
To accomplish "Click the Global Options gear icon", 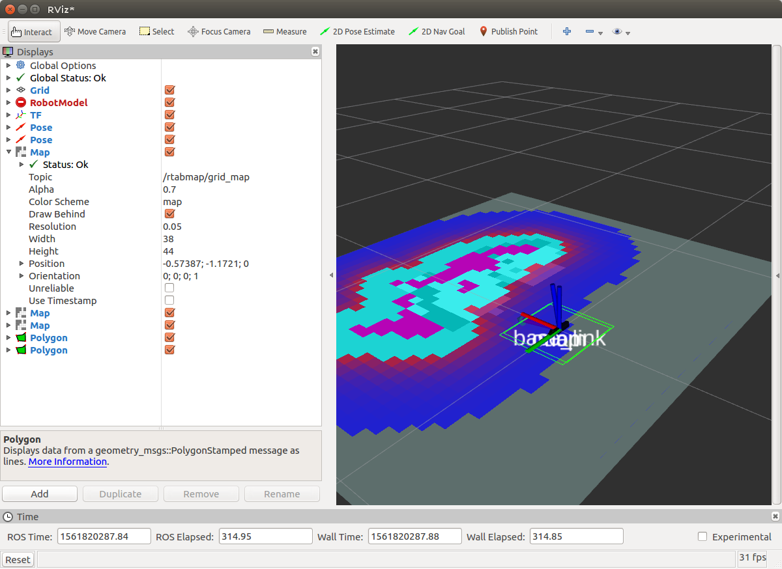I will (20, 65).
